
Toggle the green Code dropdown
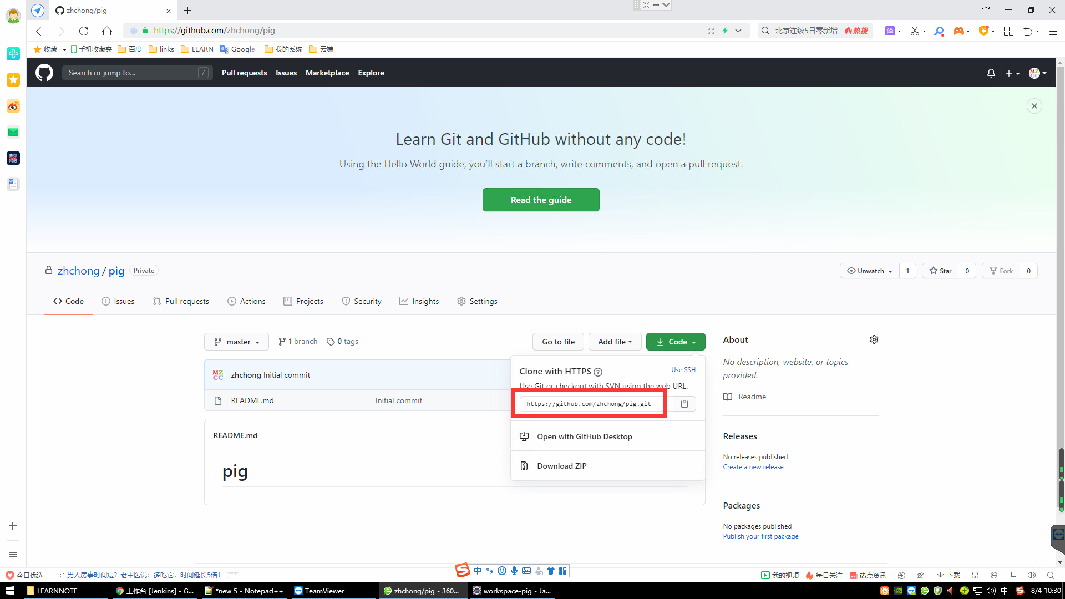click(676, 342)
